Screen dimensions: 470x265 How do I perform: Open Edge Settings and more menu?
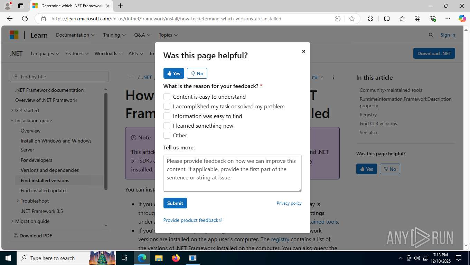tap(448, 19)
